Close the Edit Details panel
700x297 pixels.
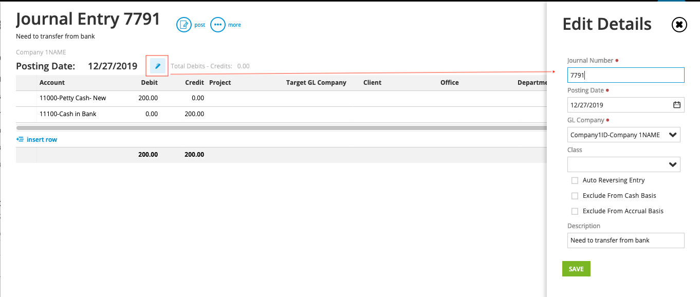point(679,24)
